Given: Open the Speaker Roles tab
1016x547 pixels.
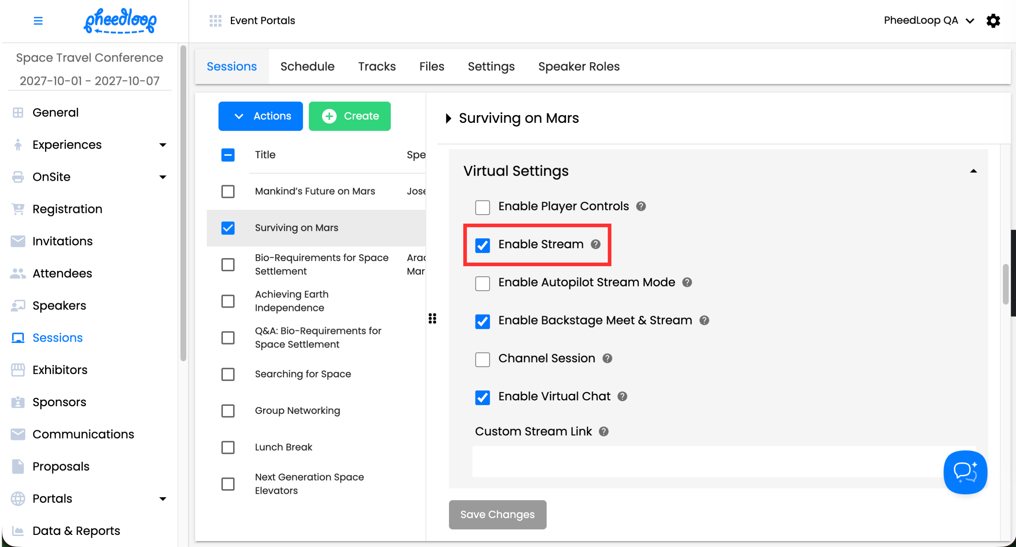Looking at the screenshot, I should click(x=579, y=66).
